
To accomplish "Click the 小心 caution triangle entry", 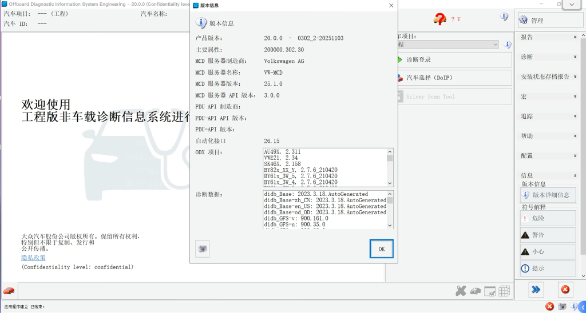I will click(x=548, y=251).
